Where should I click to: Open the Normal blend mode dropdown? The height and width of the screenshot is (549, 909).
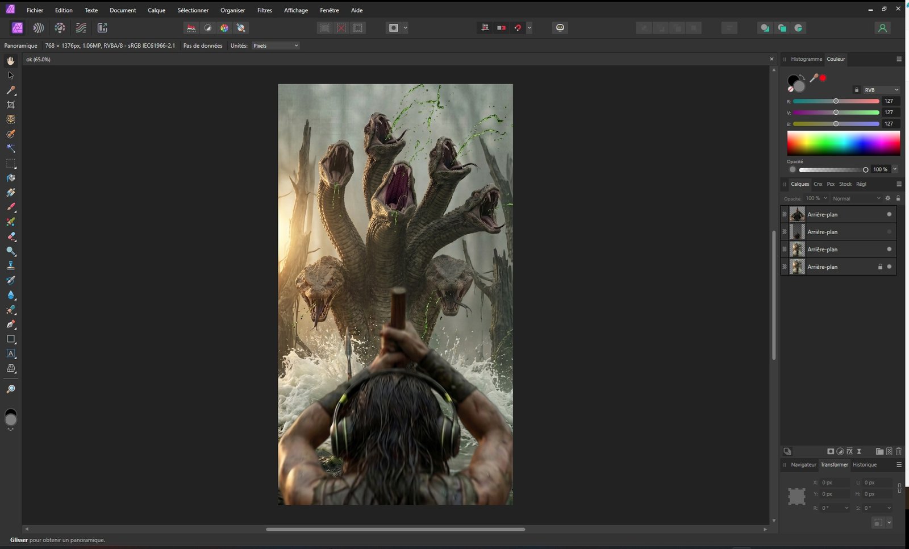pyautogui.click(x=856, y=198)
